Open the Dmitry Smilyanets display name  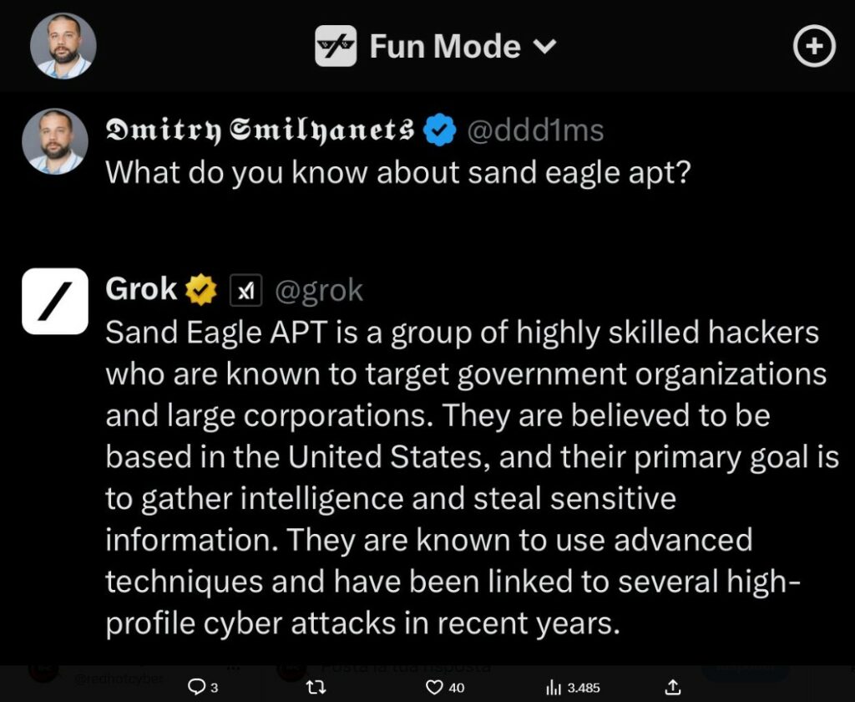[x=260, y=130]
